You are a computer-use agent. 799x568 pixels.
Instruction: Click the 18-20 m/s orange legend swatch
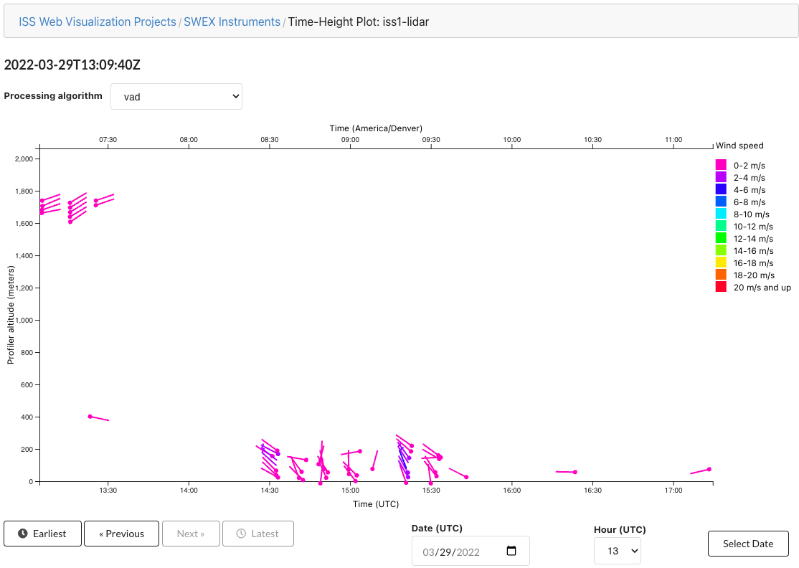pos(721,275)
